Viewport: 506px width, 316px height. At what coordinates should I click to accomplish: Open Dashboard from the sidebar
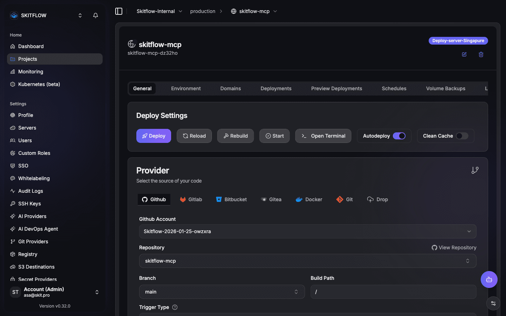(55, 46)
